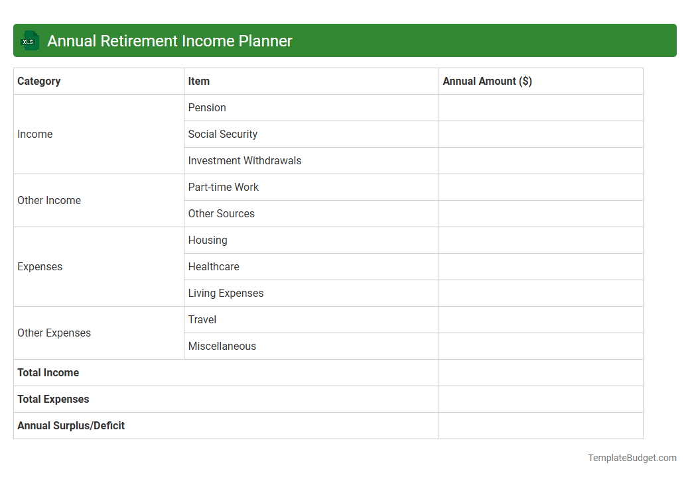Select the Annual Amount ($) column header

pyautogui.click(x=487, y=81)
